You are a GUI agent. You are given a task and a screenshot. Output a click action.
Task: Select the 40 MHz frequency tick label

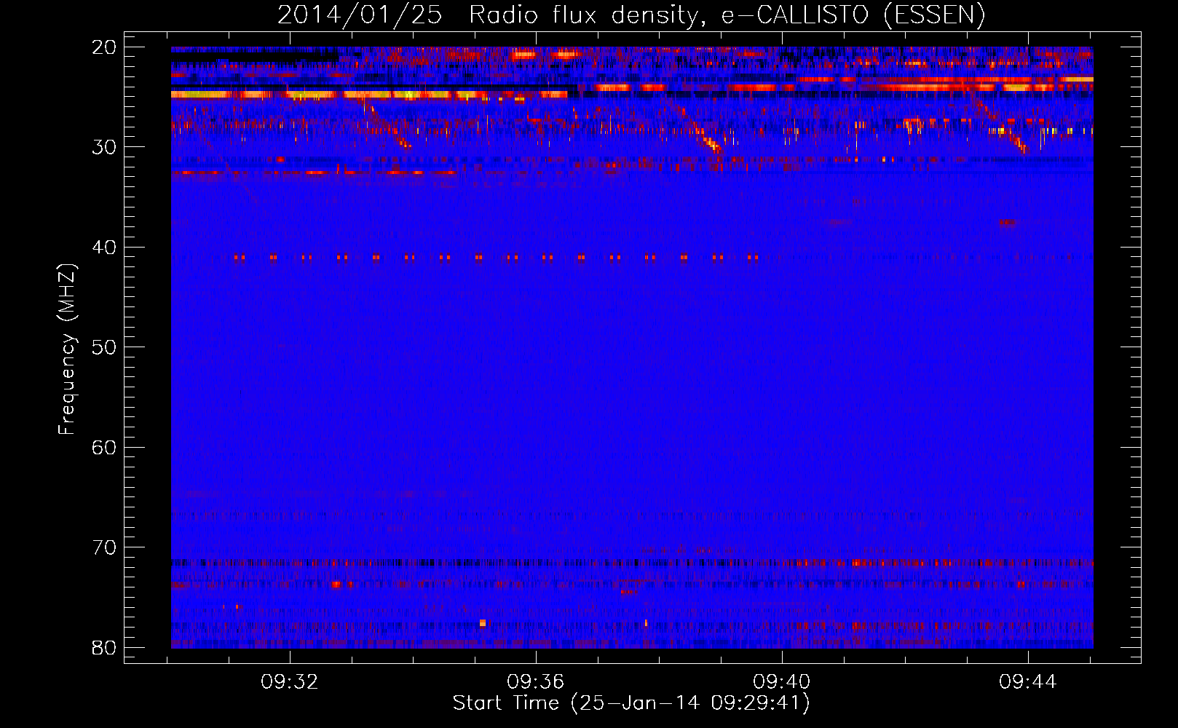pyautogui.click(x=104, y=248)
